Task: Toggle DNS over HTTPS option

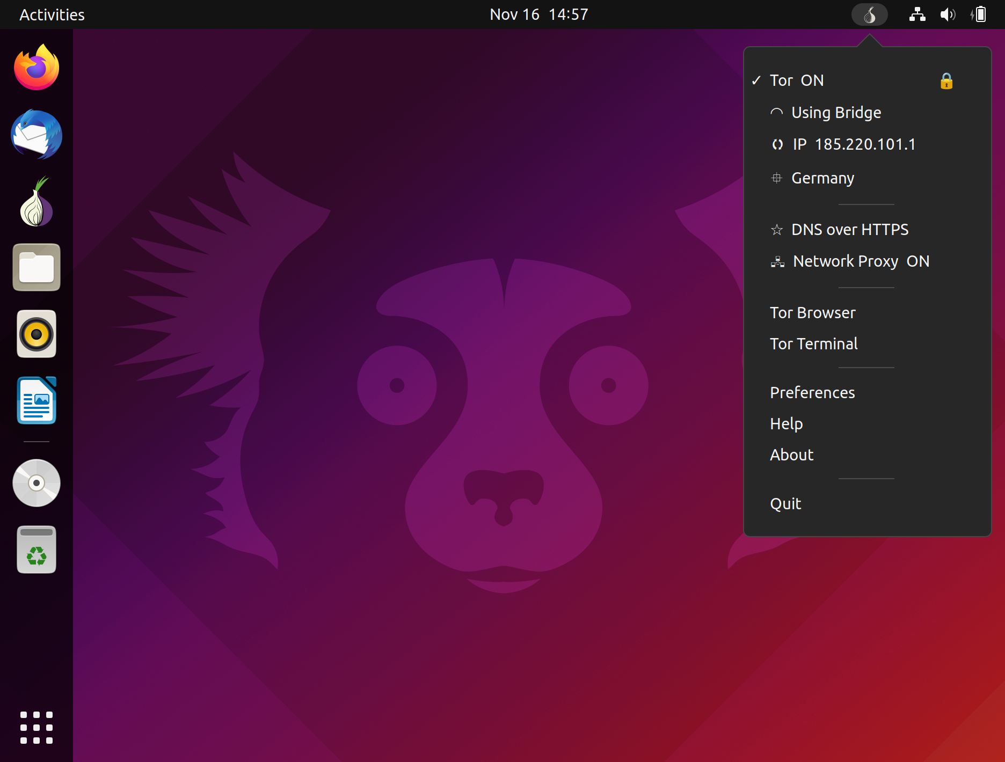Action: coord(868,230)
